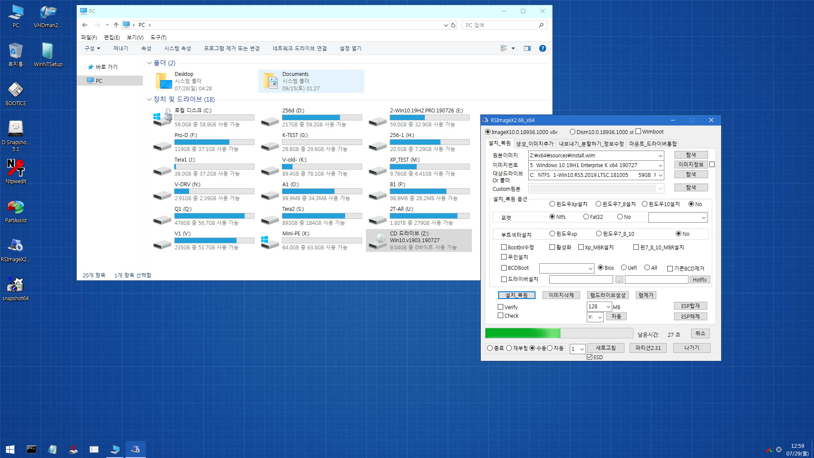
Task: Open the BCDBoot combo box
Action: [566, 268]
